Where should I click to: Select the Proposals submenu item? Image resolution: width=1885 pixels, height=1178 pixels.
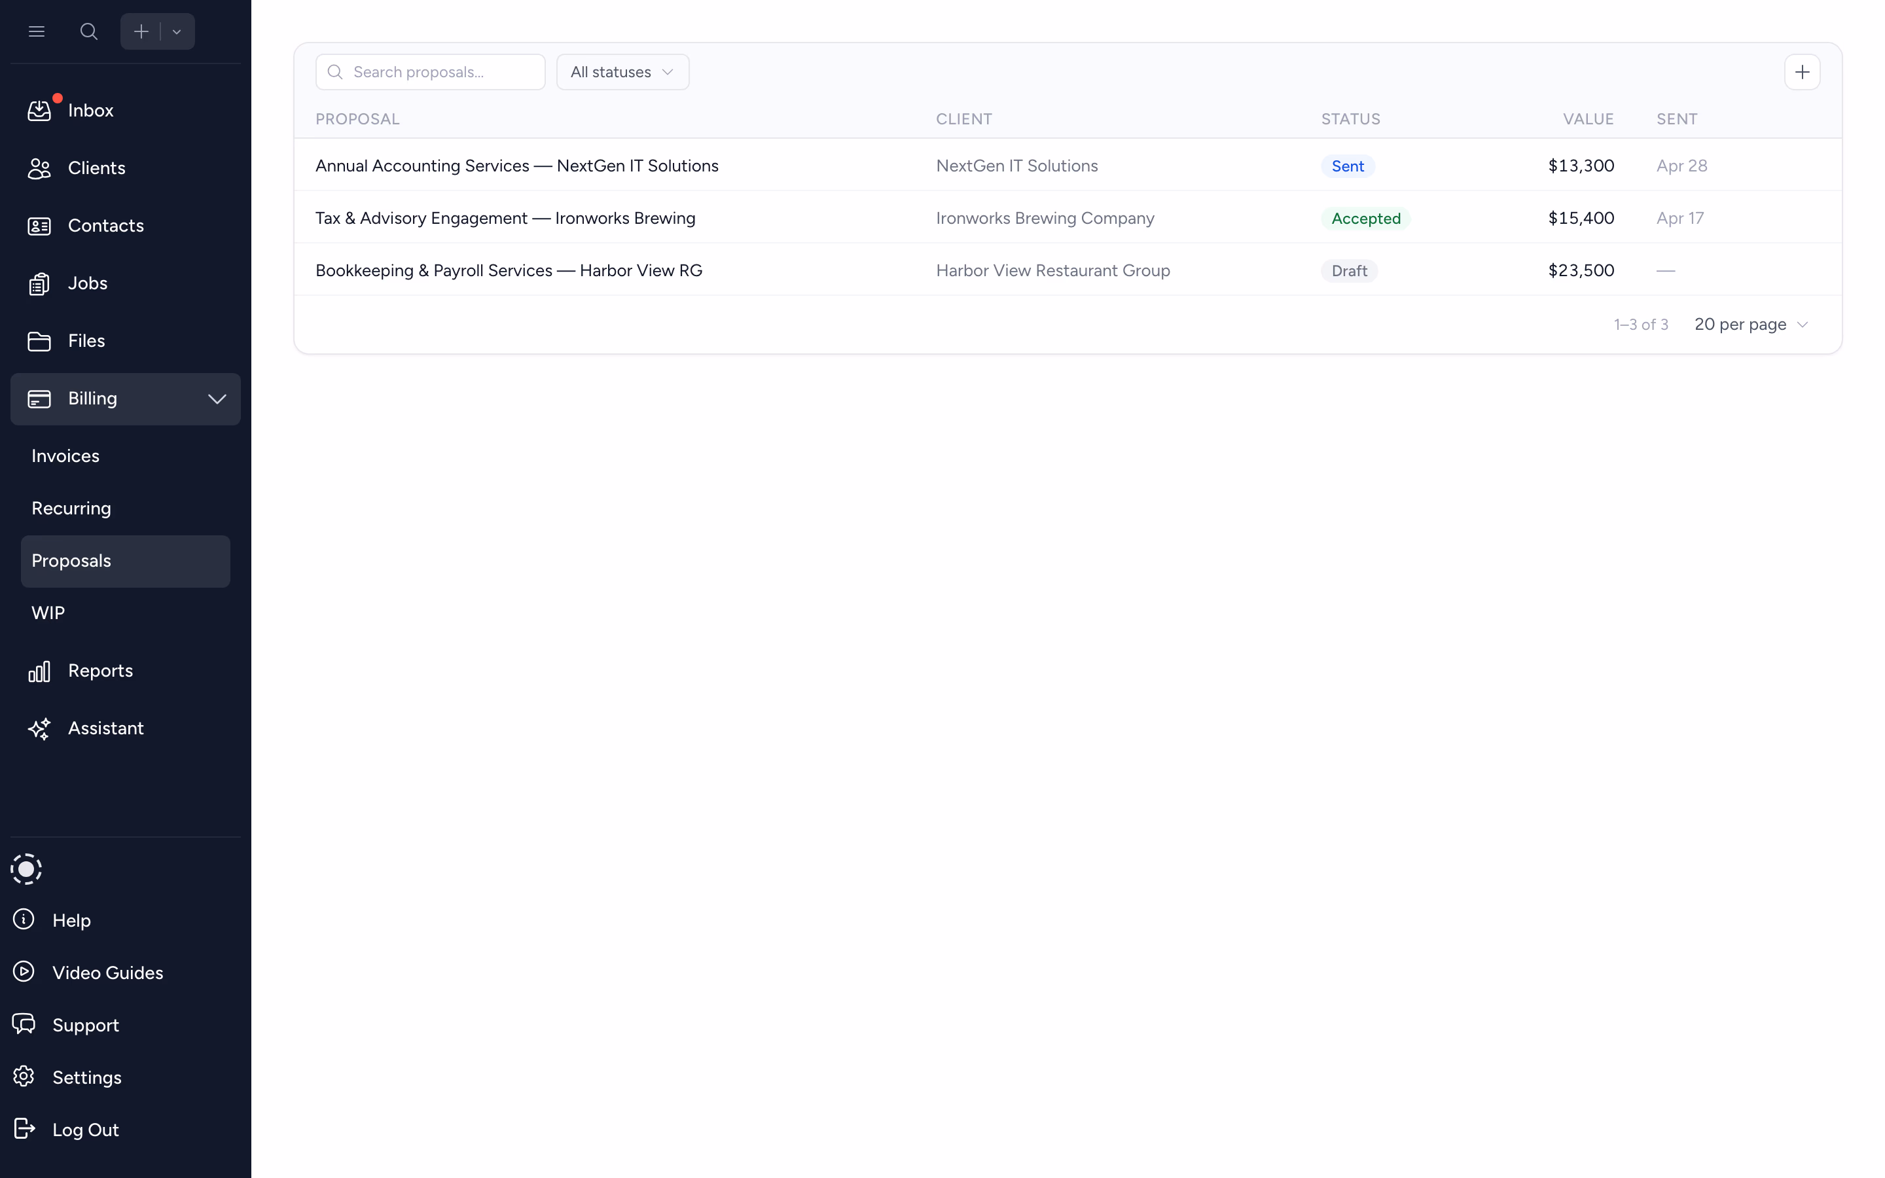(x=126, y=561)
